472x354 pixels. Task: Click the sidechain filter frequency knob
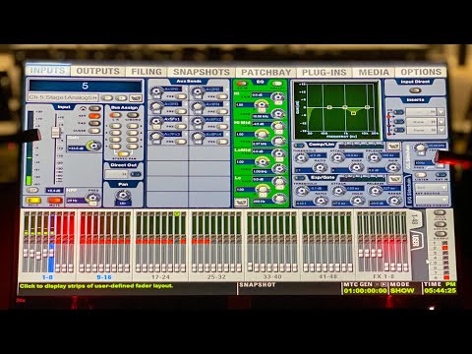[421, 148]
